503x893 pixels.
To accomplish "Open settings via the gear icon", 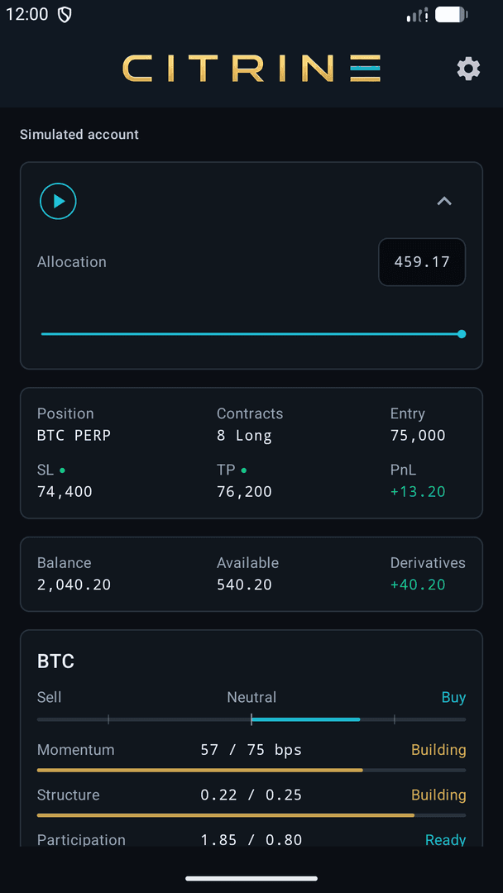I will coord(468,69).
